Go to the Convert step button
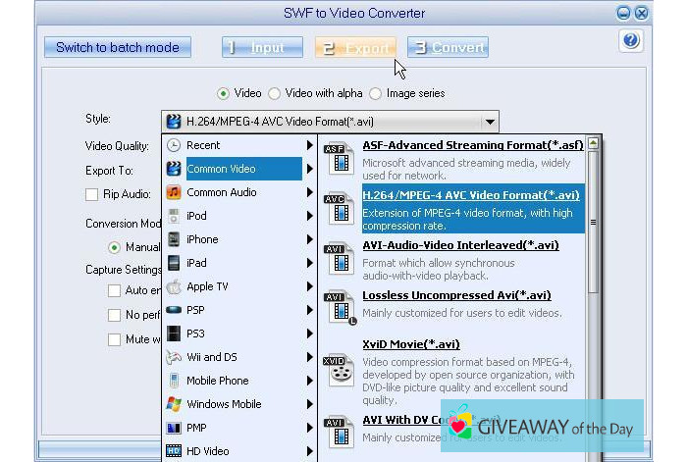This screenshot has width=687, height=462. tap(448, 47)
